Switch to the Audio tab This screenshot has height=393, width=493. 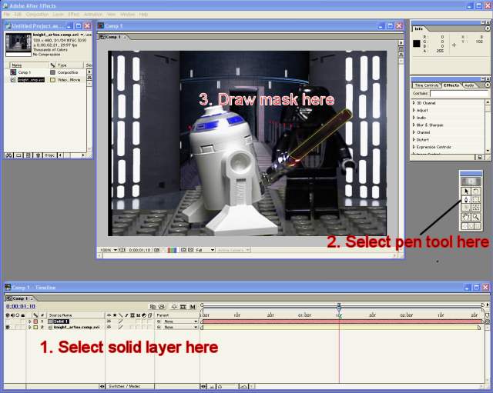point(469,85)
